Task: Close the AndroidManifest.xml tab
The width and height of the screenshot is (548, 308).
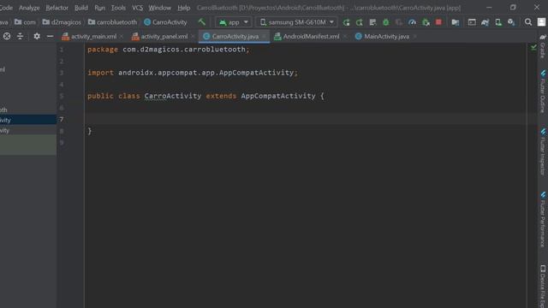Action: (345, 36)
